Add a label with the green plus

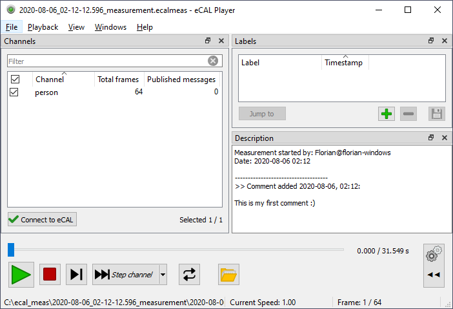tap(387, 114)
